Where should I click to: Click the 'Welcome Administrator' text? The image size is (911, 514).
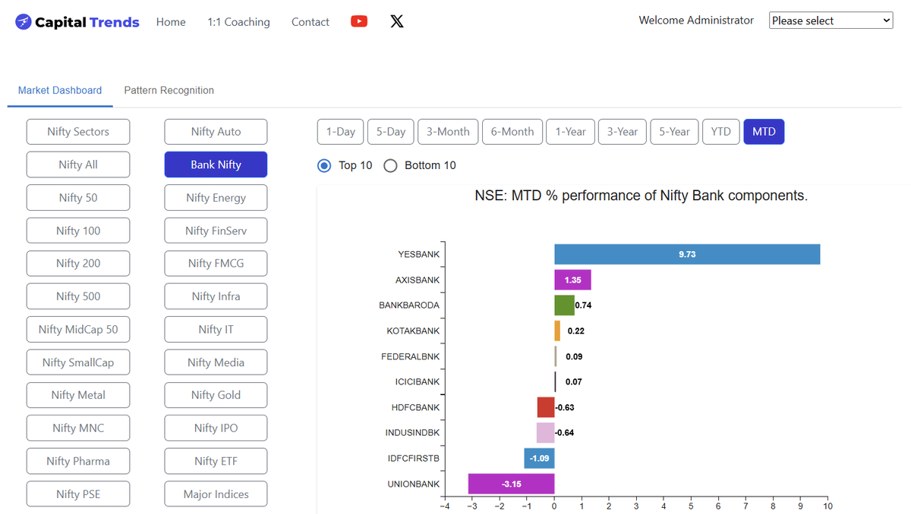[x=696, y=20]
